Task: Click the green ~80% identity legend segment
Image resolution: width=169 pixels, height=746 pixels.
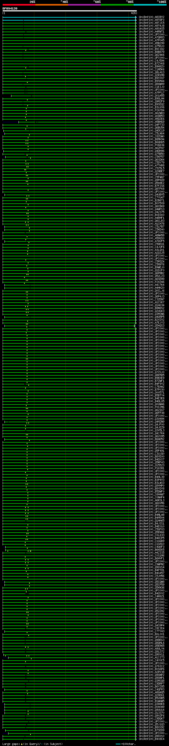Action: coord(117,5)
